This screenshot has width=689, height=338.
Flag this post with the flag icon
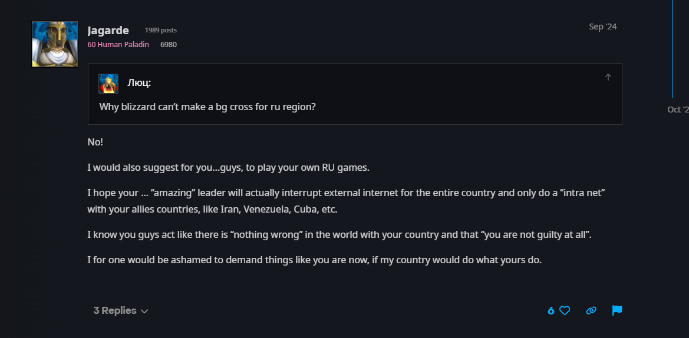tap(617, 310)
